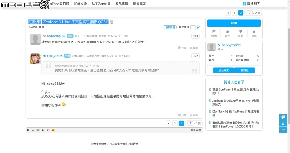The image size is (290, 153).
Task: Click the advanced mode link in editor
Action: point(195,130)
